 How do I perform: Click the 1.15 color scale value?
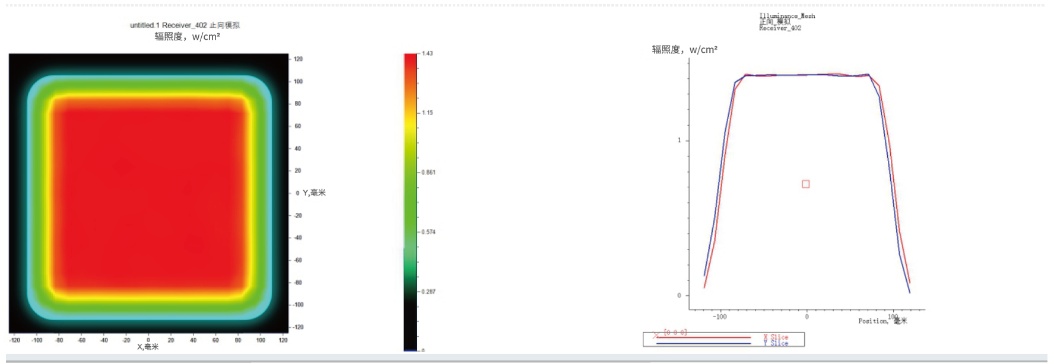427,113
